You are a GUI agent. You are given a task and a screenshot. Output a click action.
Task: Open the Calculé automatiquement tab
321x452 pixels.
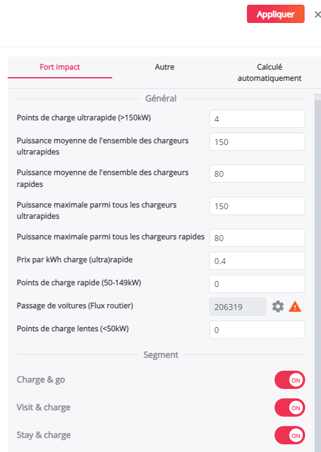pos(269,72)
